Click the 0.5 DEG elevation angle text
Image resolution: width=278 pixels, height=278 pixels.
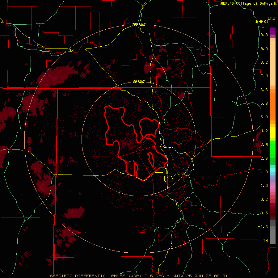tap(155, 276)
